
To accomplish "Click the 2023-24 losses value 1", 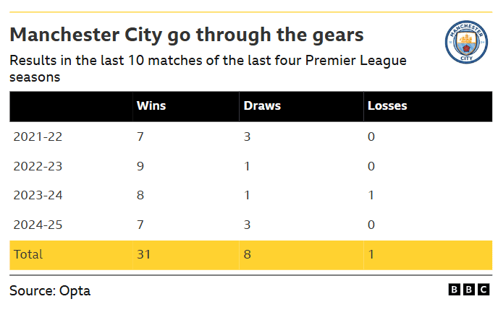I will (371, 195).
